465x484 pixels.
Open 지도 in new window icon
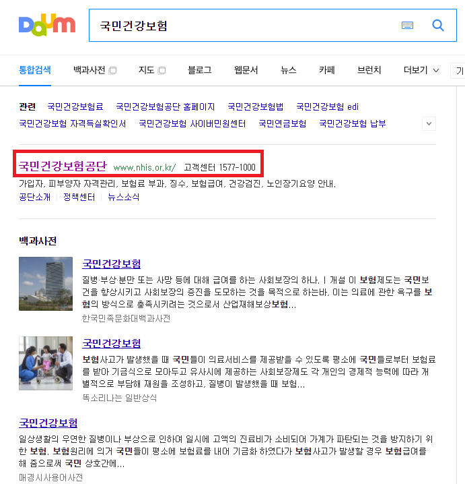click(162, 71)
